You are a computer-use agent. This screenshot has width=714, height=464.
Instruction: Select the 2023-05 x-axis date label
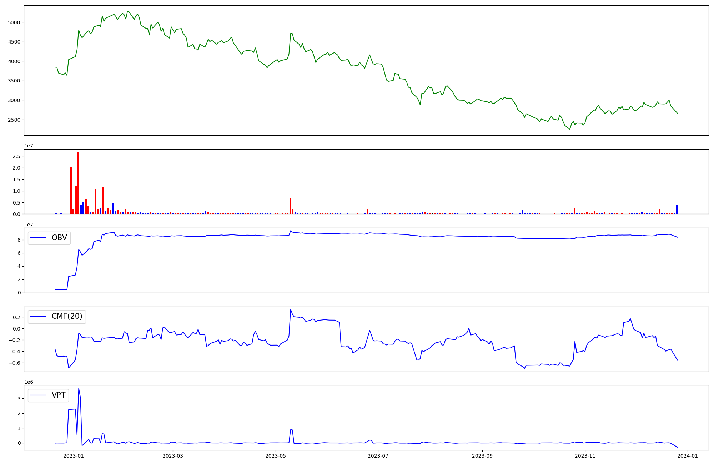click(x=276, y=455)
